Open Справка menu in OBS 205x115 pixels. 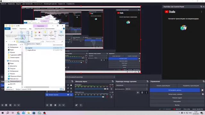click(x=70, y=4)
